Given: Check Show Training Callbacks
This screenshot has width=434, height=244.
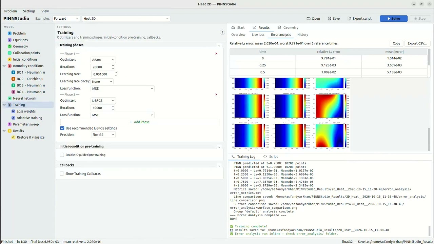Looking at the screenshot, I should click(x=62, y=174).
